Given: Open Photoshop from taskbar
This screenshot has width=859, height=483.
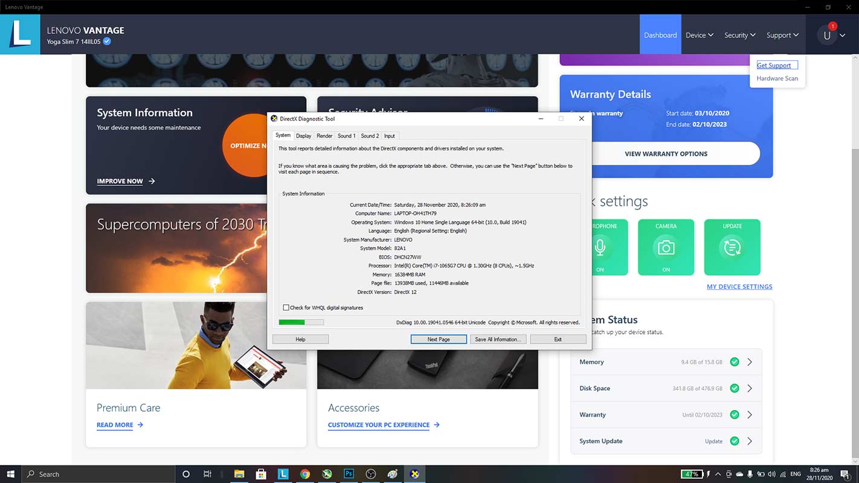Looking at the screenshot, I should pos(349,474).
